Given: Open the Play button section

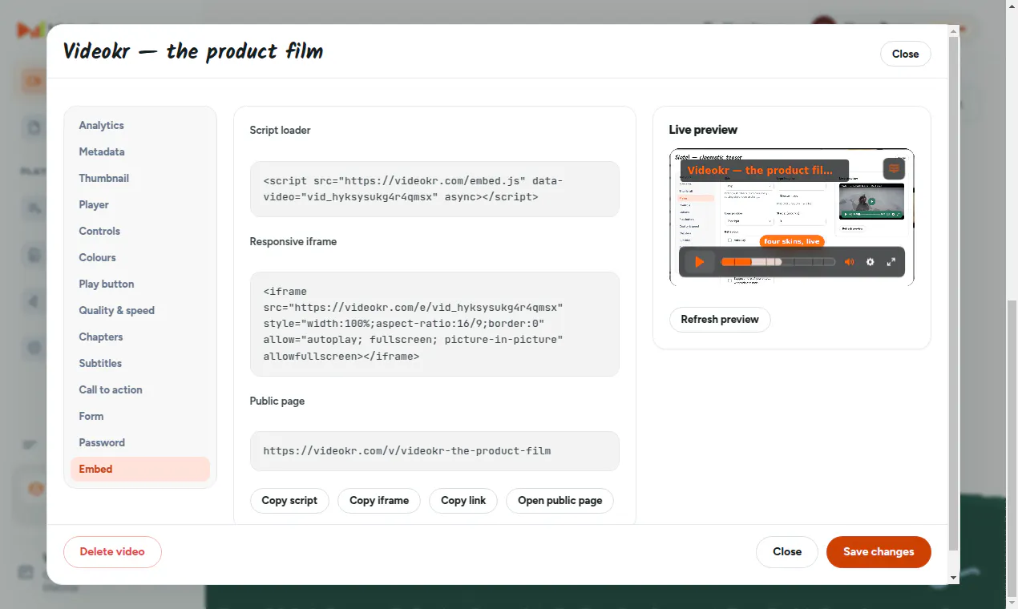Looking at the screenshot, I should (x=140, y=284).
